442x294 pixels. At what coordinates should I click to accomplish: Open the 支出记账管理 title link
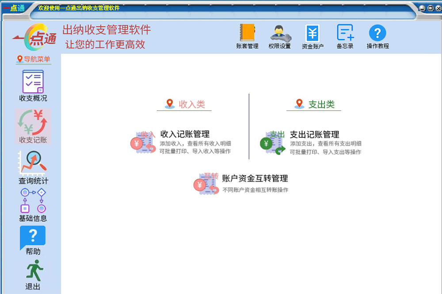[x=315, y=134]
